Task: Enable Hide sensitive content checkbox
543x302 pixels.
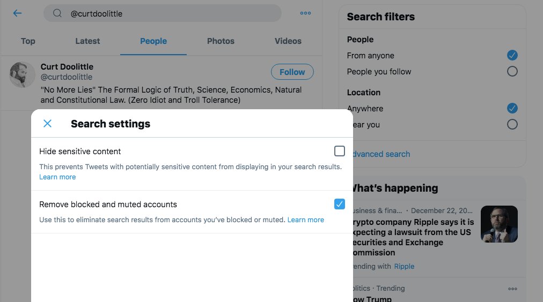Action: point(340,151)
